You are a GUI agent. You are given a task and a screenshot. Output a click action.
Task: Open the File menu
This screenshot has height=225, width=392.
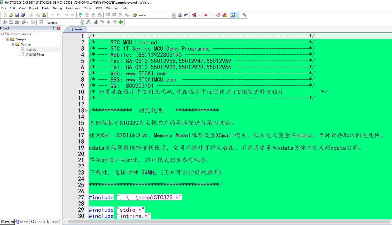[4, 8]
